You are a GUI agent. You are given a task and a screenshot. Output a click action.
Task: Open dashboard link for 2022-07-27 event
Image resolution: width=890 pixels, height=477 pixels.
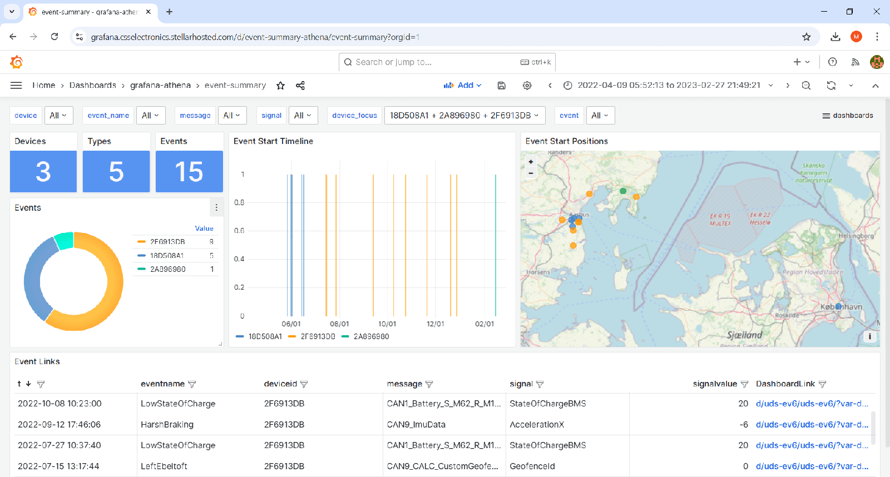[812, 445]
